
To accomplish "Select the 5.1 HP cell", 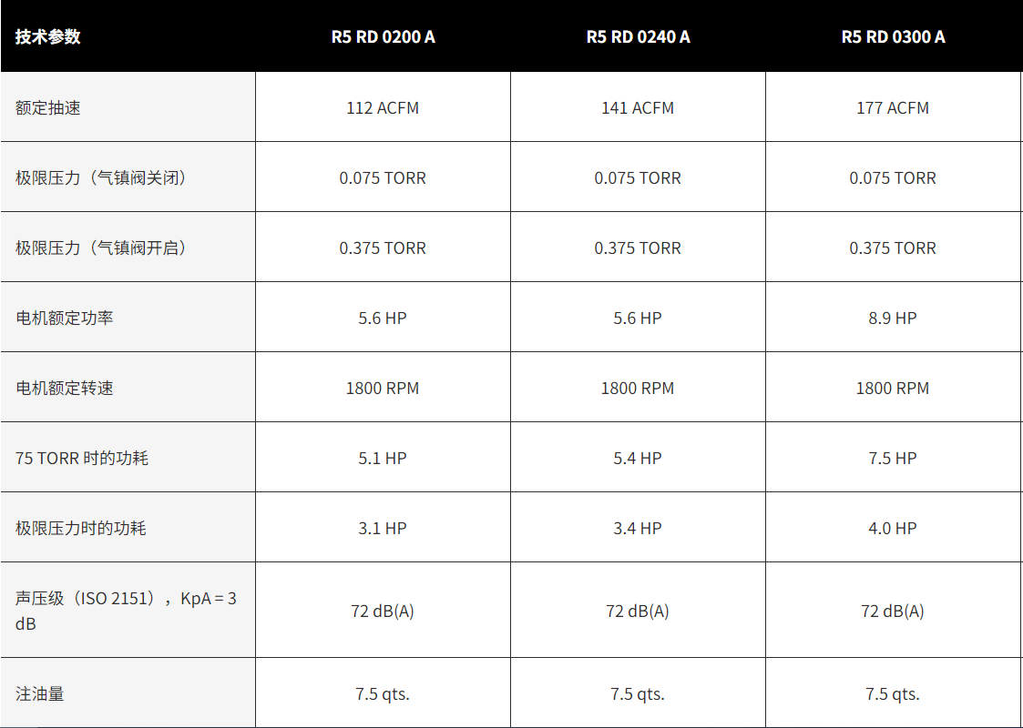I will coord(383,458).
